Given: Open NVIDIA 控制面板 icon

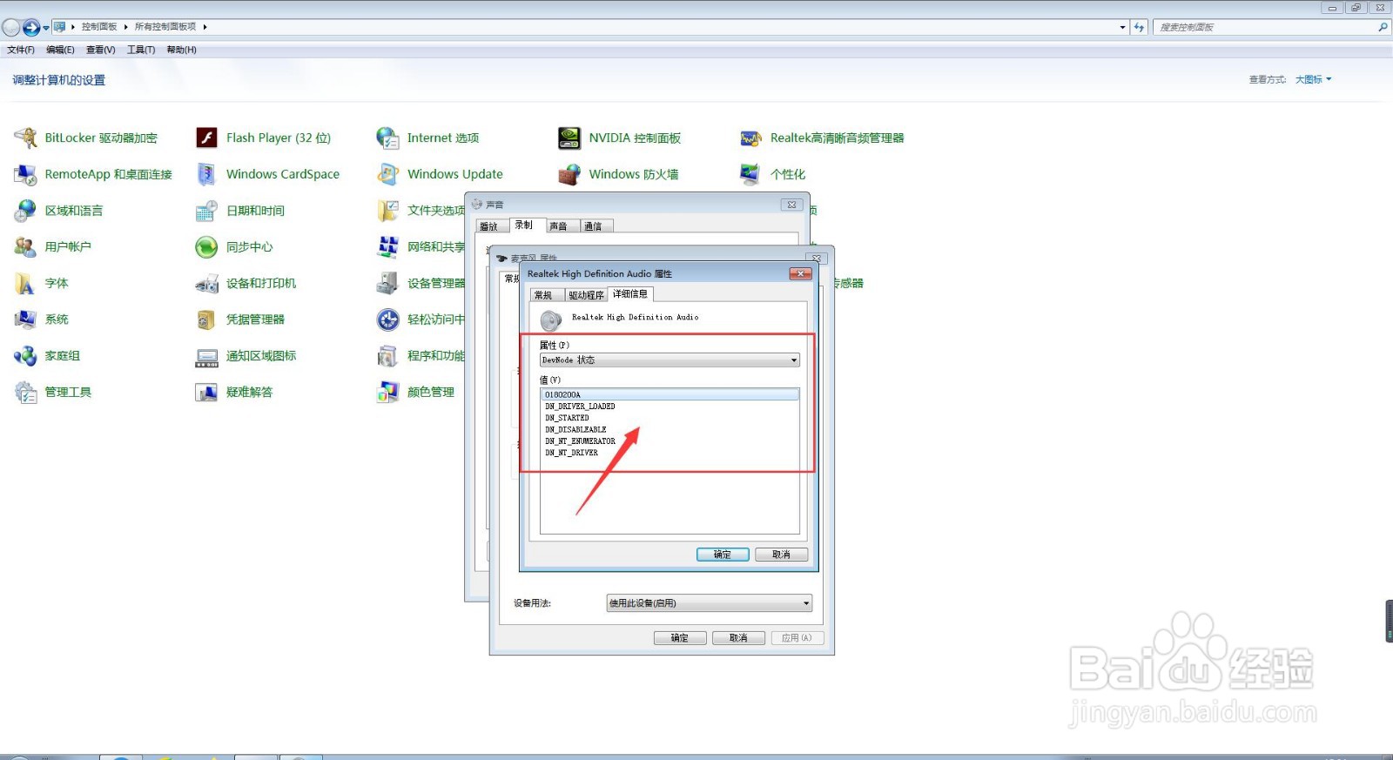Looking at the screenshot, I should 569,138.
